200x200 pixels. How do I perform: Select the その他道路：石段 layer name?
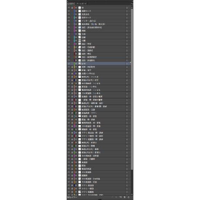coord(89,182)
